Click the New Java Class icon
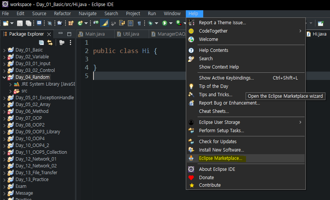The image size is (330, 200). [80, 23]
